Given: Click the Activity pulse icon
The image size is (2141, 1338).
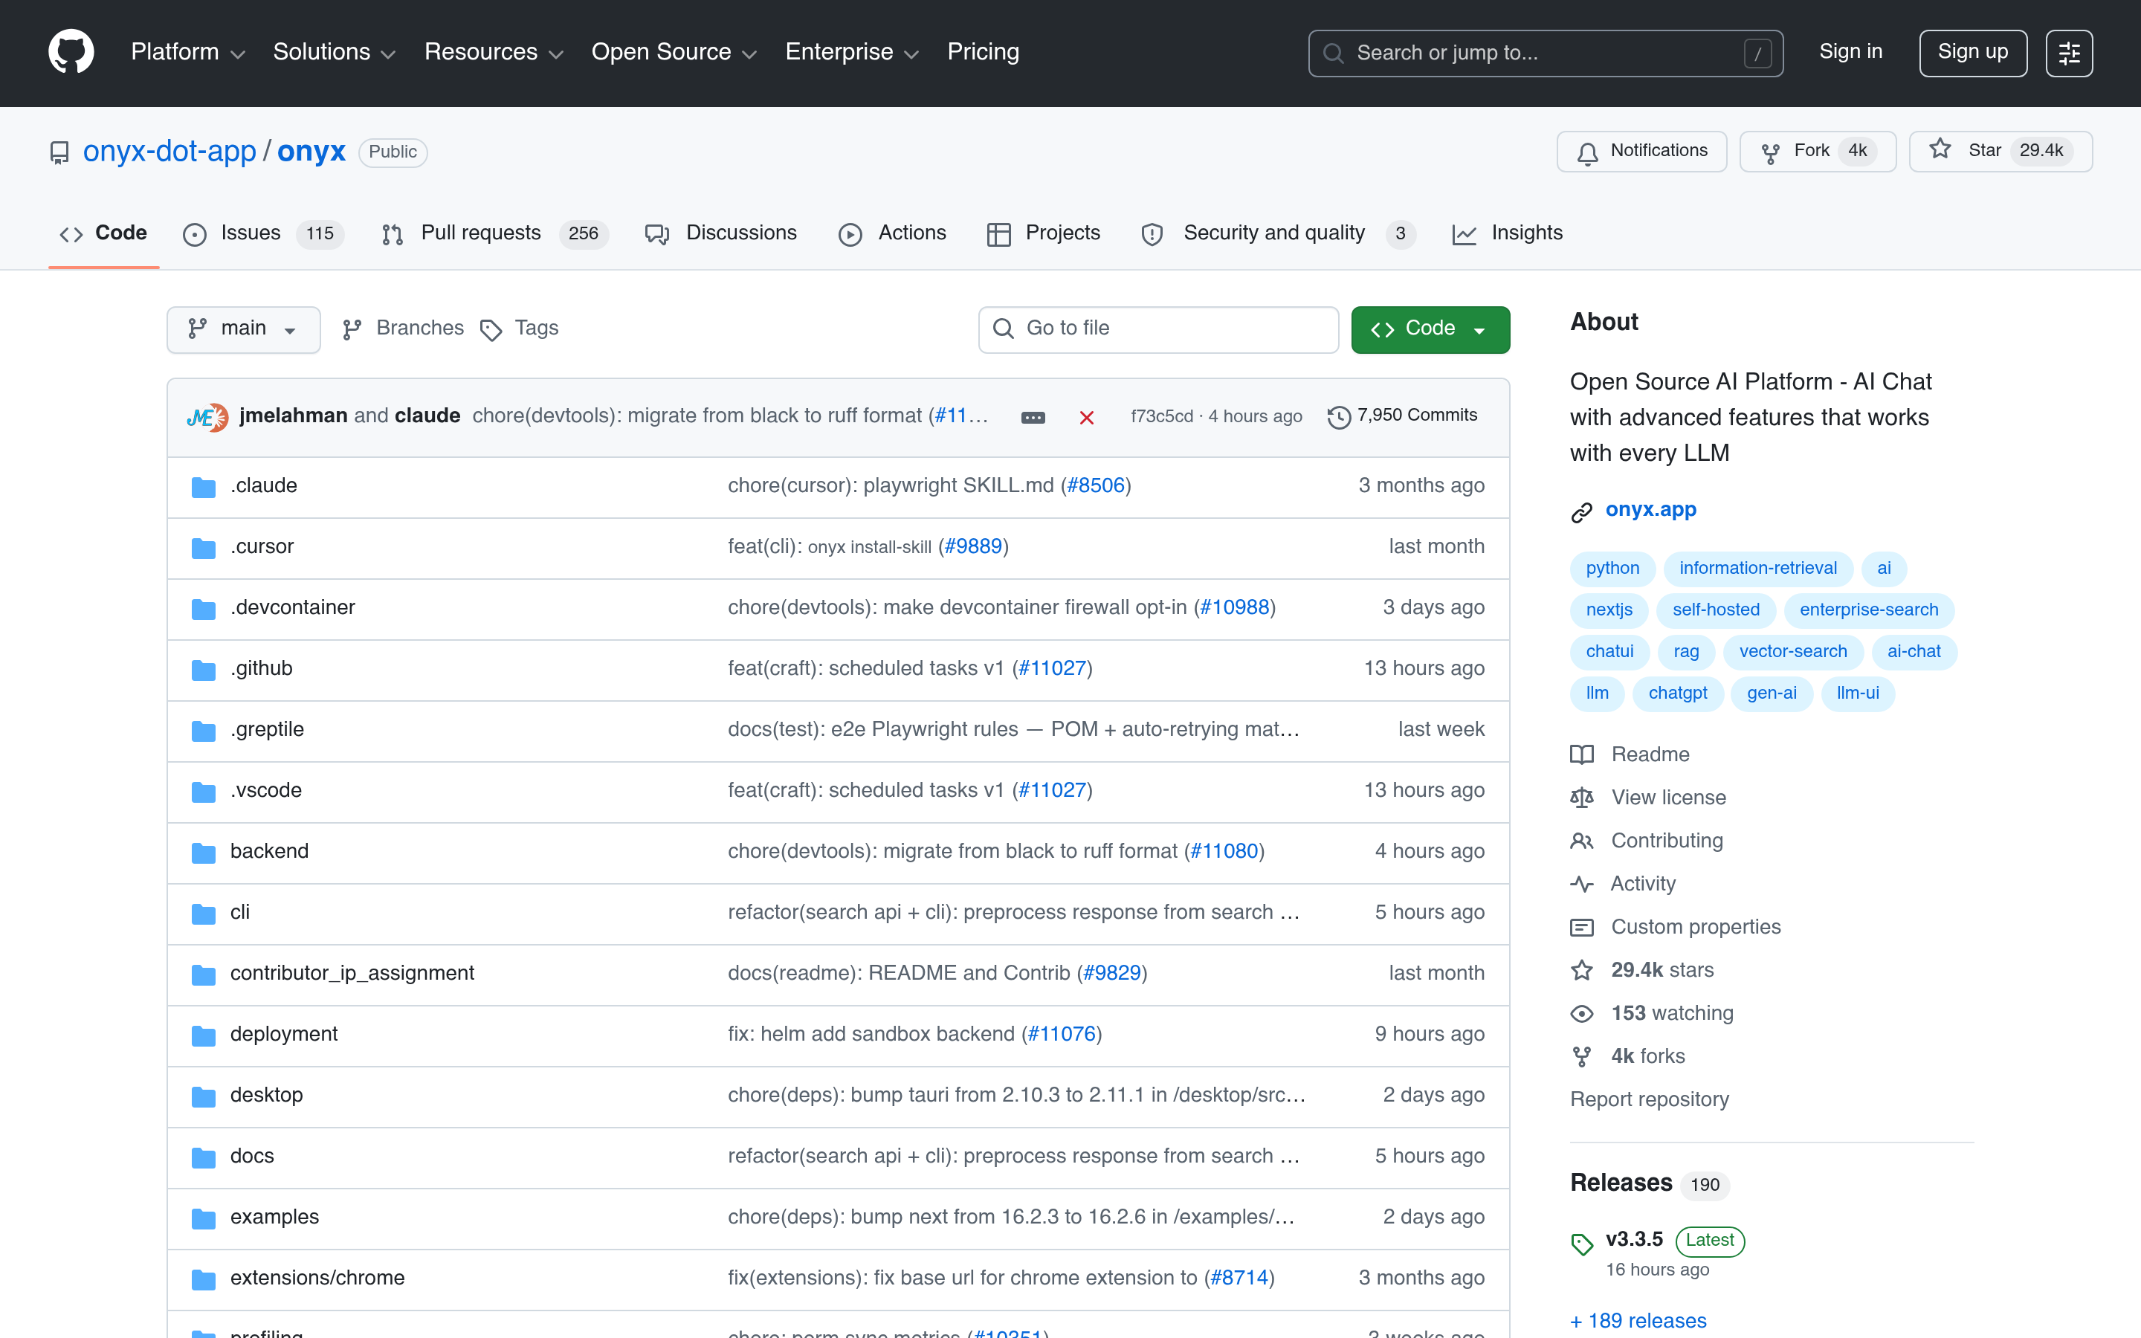Looking at the screenshot, I should pyautogui.click(x=1582, y=884).
